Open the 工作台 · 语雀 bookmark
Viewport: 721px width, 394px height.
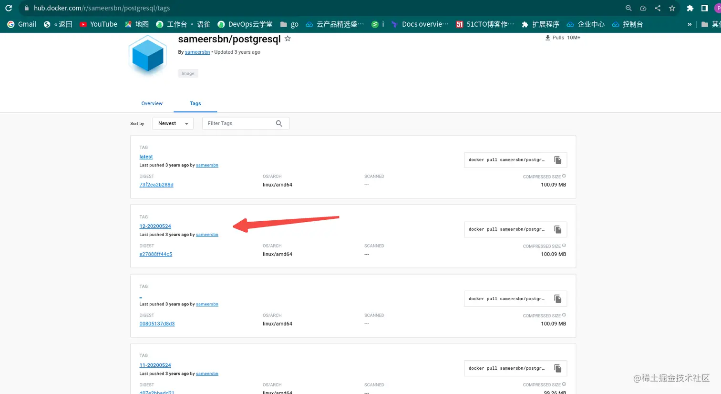tap(183, 24)
